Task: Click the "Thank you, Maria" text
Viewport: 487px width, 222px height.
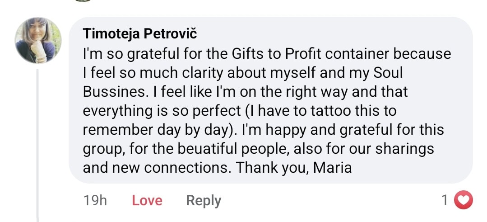Action: [294, 168]
